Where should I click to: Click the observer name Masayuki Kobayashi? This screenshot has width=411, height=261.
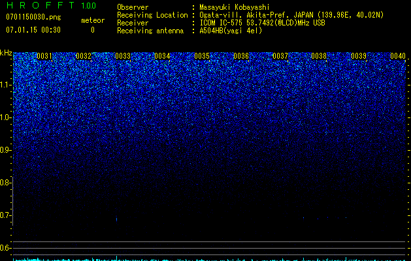coord(235,7)
